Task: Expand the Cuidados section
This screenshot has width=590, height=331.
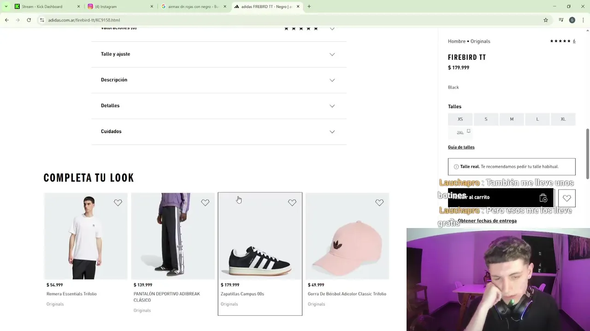Action: click(219, 131)
